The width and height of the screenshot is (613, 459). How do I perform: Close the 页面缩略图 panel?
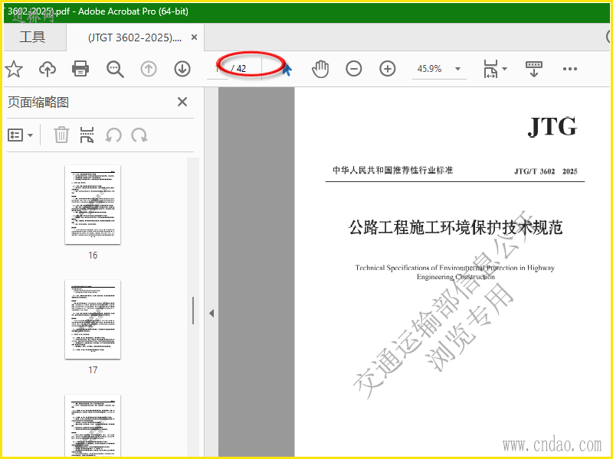coord(182,102)
